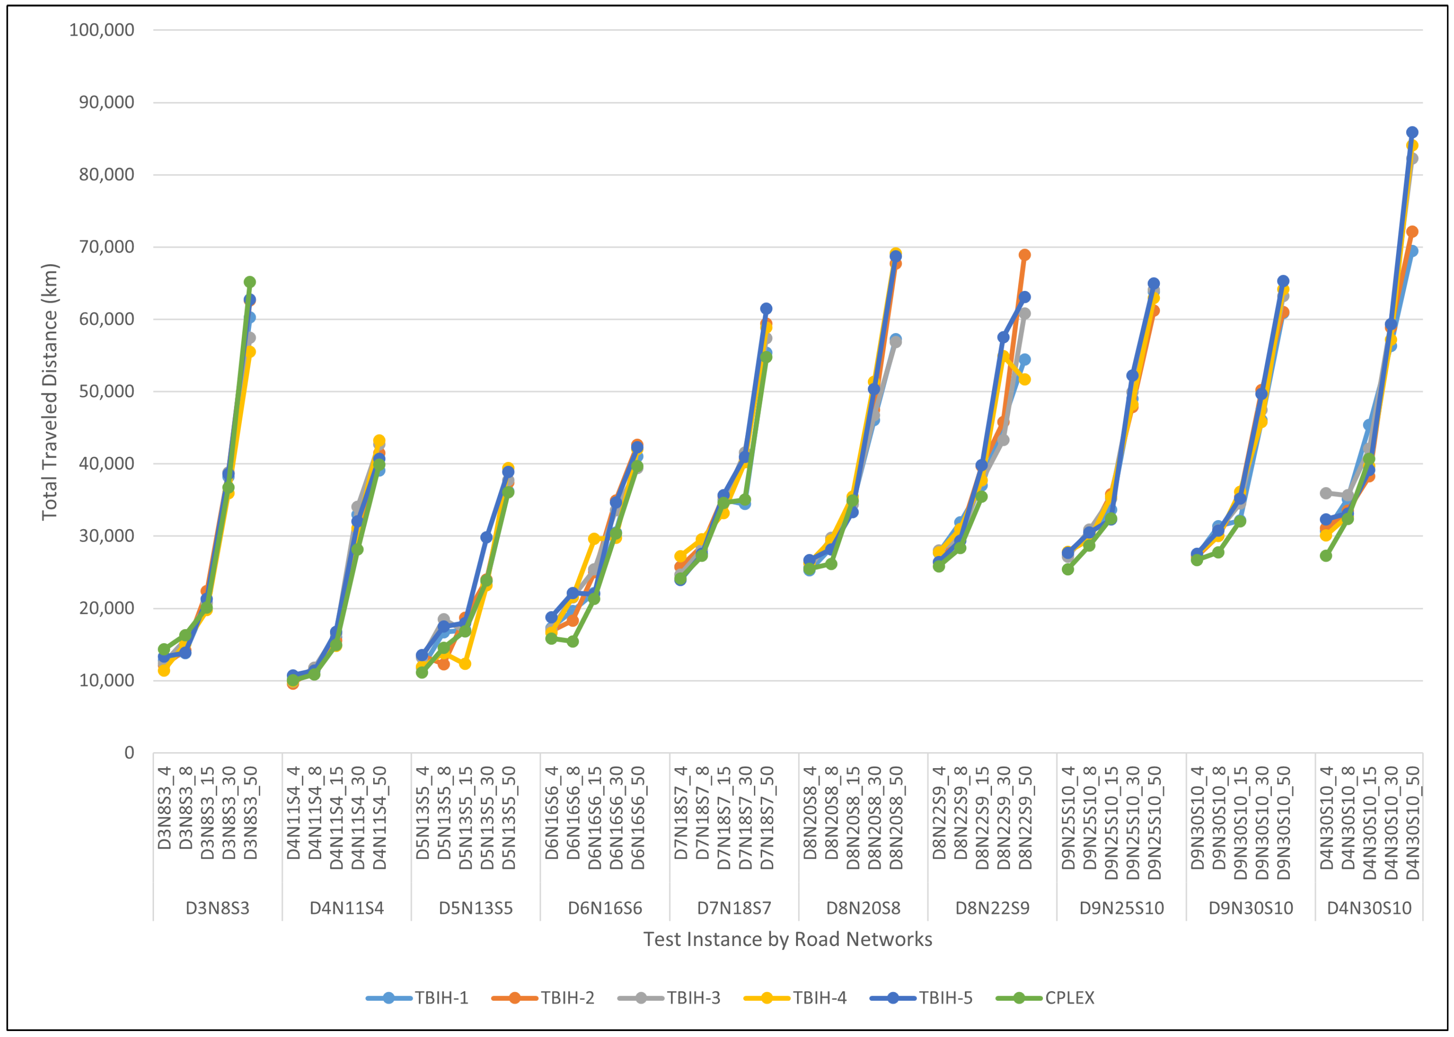
Task: Click the D8N22S9 road network group label
Action: [x=992, y=908]
